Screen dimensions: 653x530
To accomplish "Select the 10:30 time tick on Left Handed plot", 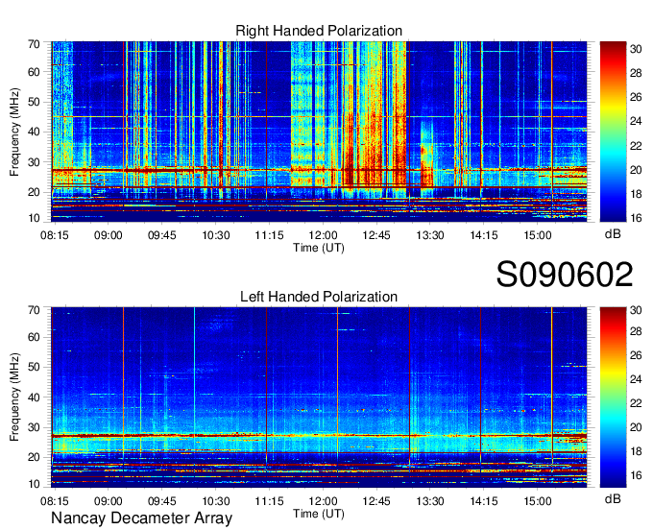I will coord(216,501).
